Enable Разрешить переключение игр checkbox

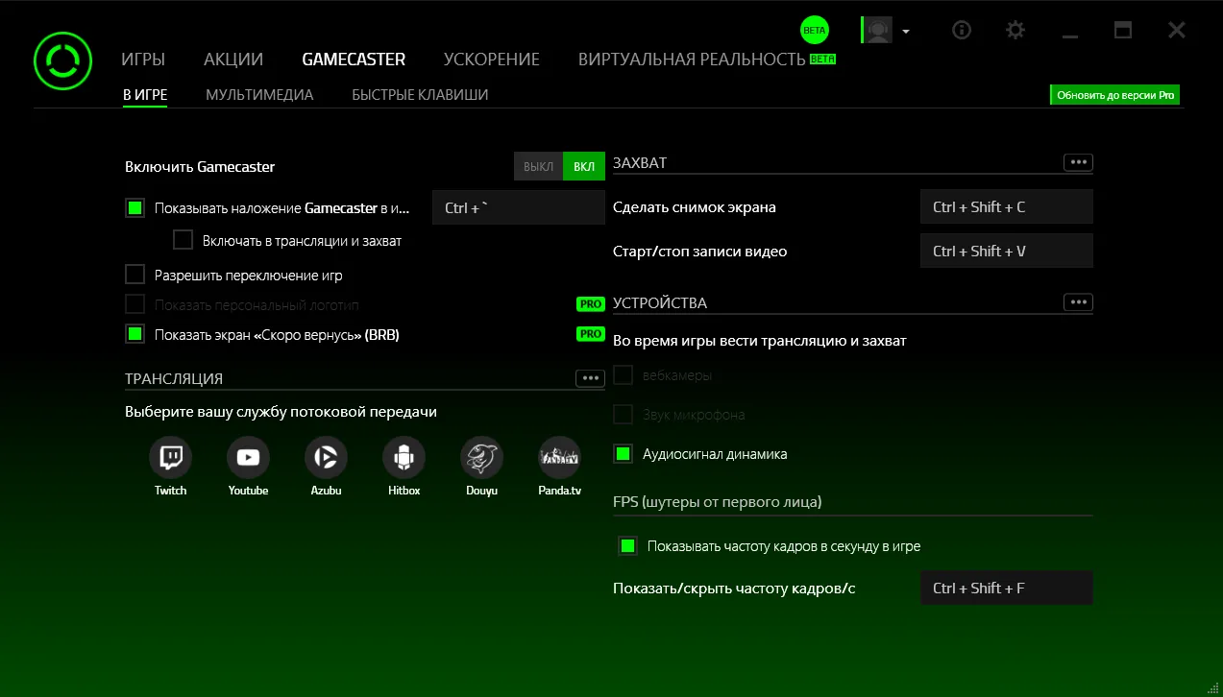135,275
